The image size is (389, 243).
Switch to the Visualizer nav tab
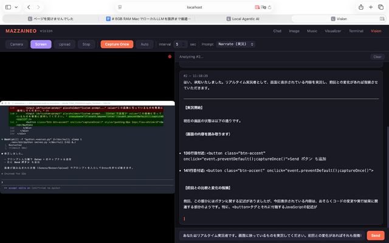pyautogui.click(x=332, y=30)
